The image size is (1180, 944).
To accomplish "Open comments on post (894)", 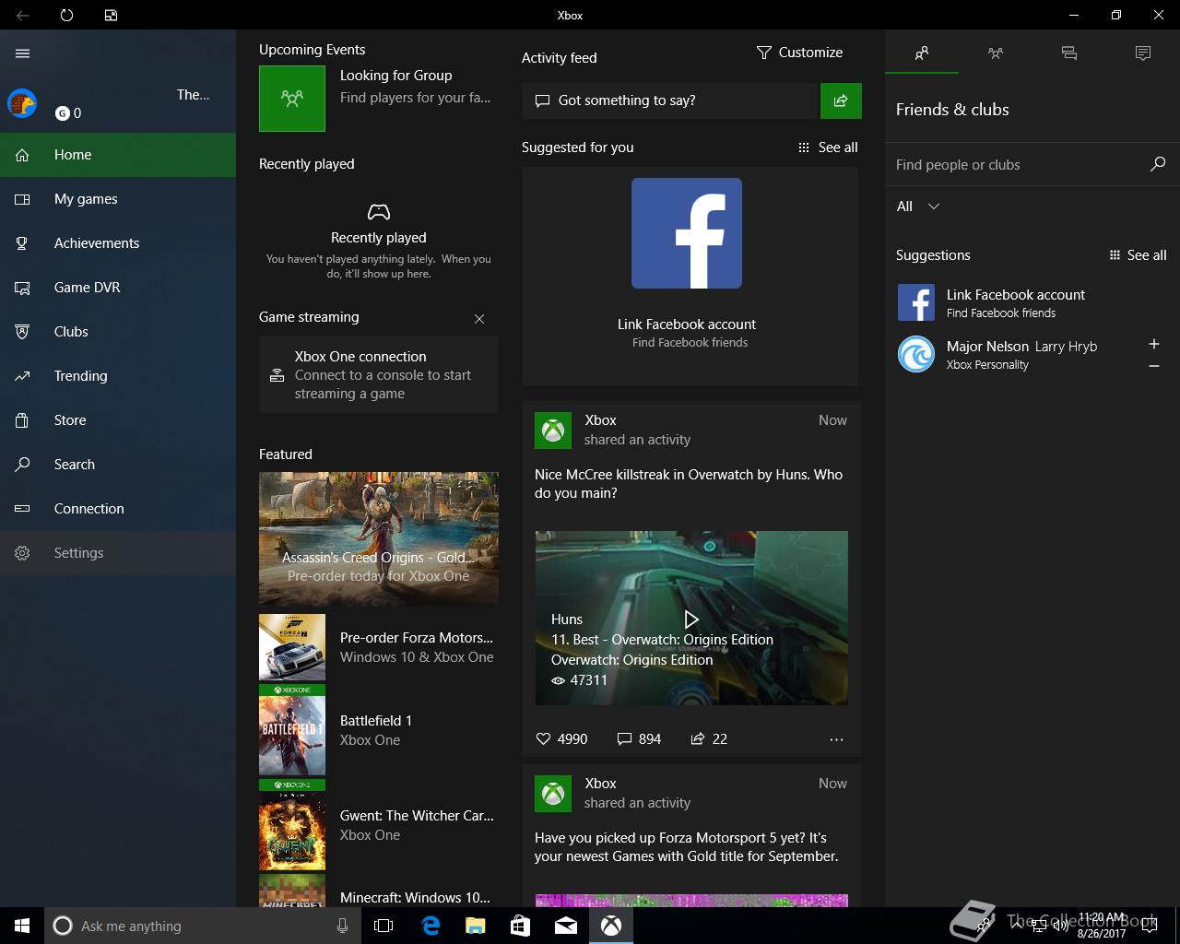I will pos(639,739).
